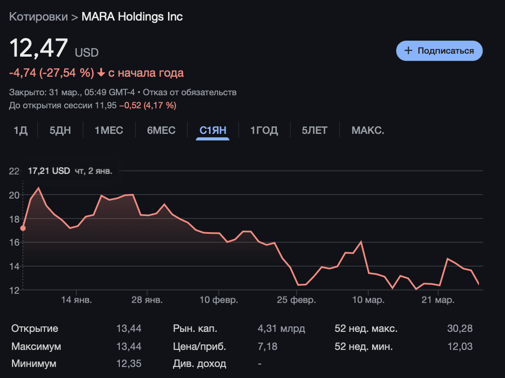Click the Подписаться subscribe button

point(439,51)
